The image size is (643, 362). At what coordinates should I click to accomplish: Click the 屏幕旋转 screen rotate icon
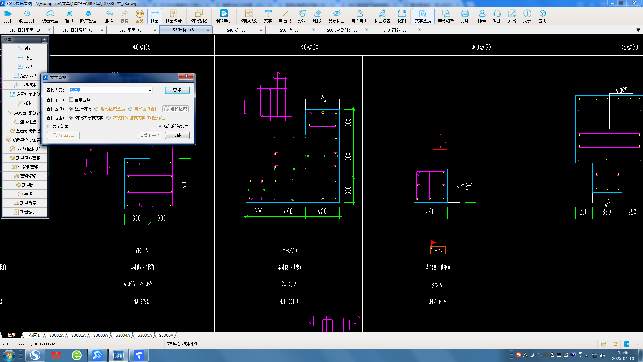[x=446, y=16]
